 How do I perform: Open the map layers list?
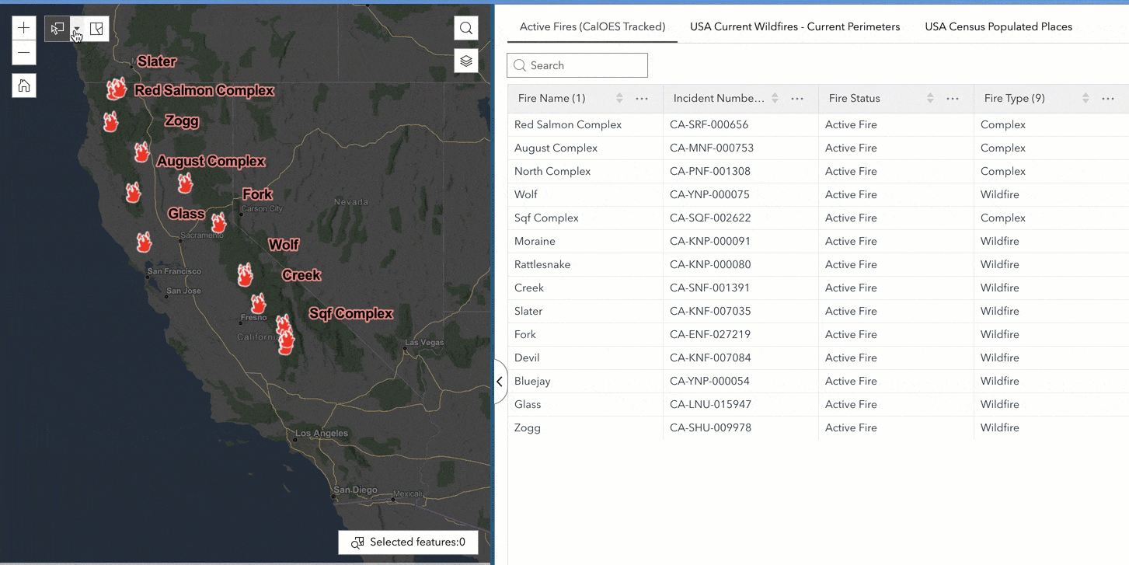[466, 61]
